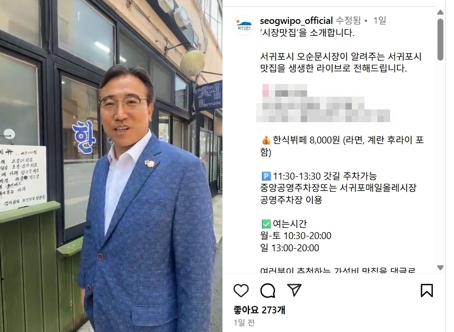Viewport: 454px width, 332px height.
Task: Click the 수정됨 edited label
Action: (x=348, y=21)
